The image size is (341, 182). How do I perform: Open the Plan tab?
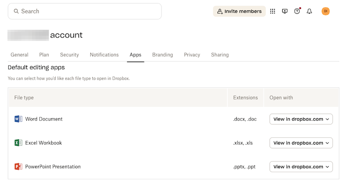coord(44,55)
